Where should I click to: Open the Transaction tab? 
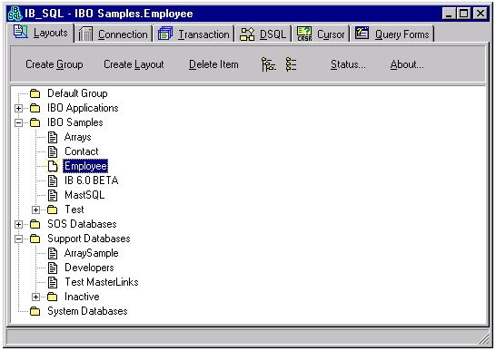193,34
